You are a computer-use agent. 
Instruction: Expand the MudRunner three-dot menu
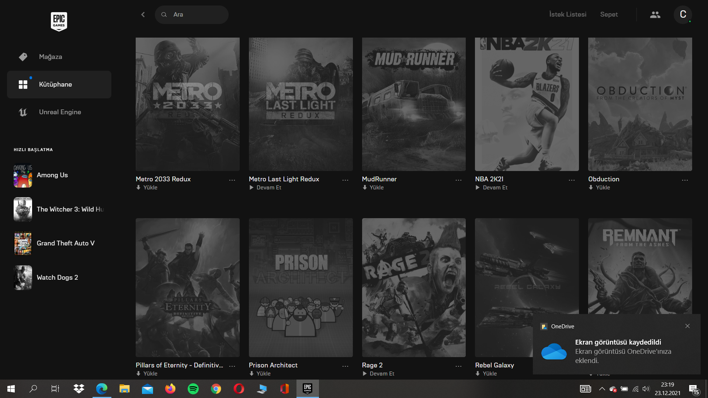458,180
